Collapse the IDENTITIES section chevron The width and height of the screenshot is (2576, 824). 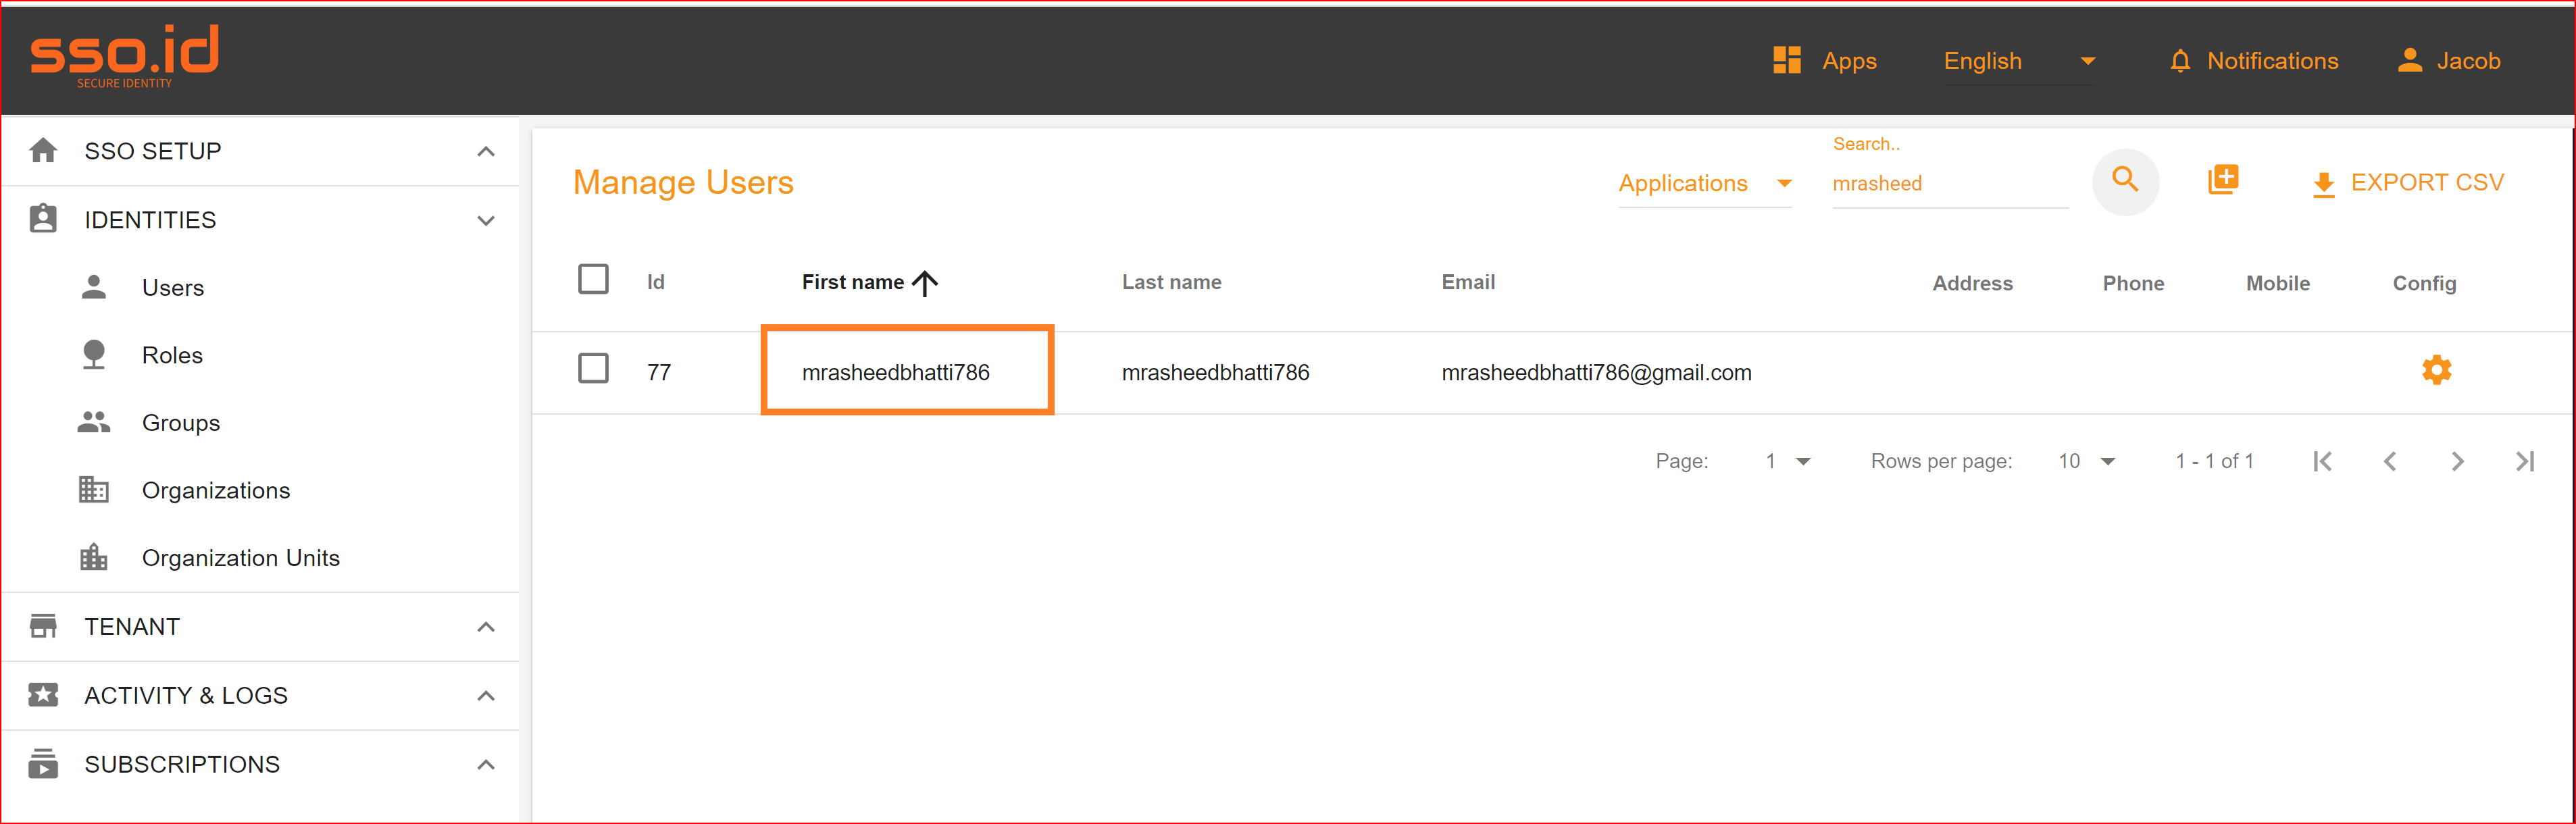tap(486, 221)
